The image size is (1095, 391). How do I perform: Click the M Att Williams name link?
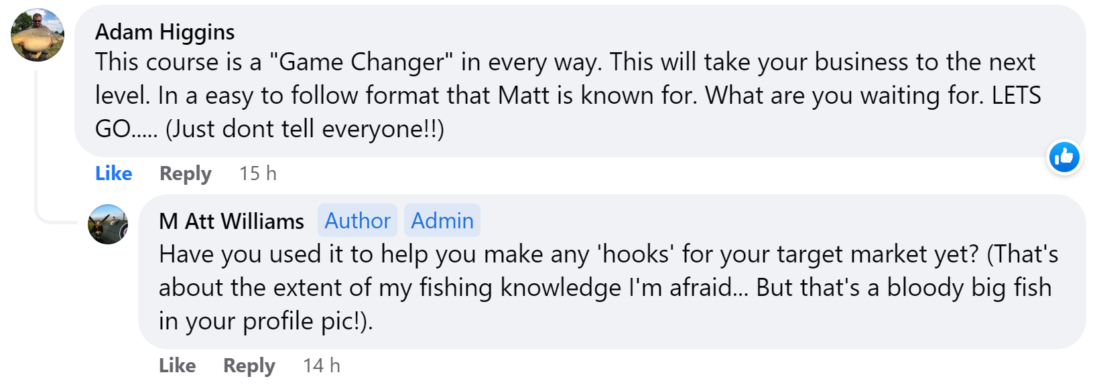(231, 221)
